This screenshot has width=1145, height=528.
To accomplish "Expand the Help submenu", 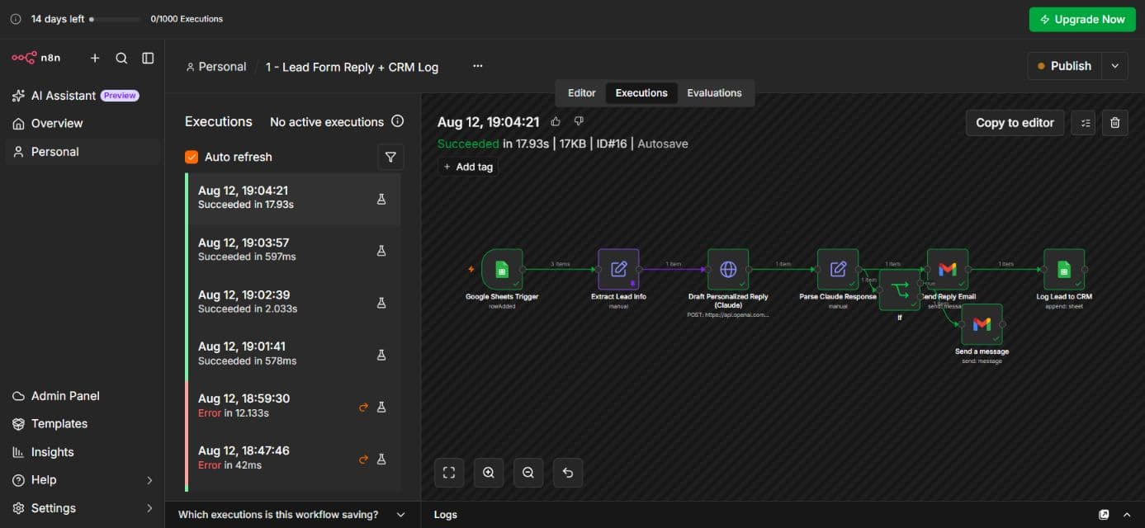I will pyautogui.click(x=149, y=480).
